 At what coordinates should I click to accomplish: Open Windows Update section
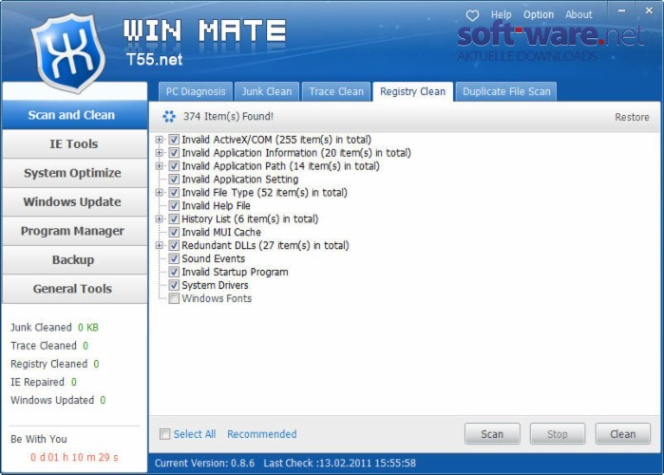[74, 202]
